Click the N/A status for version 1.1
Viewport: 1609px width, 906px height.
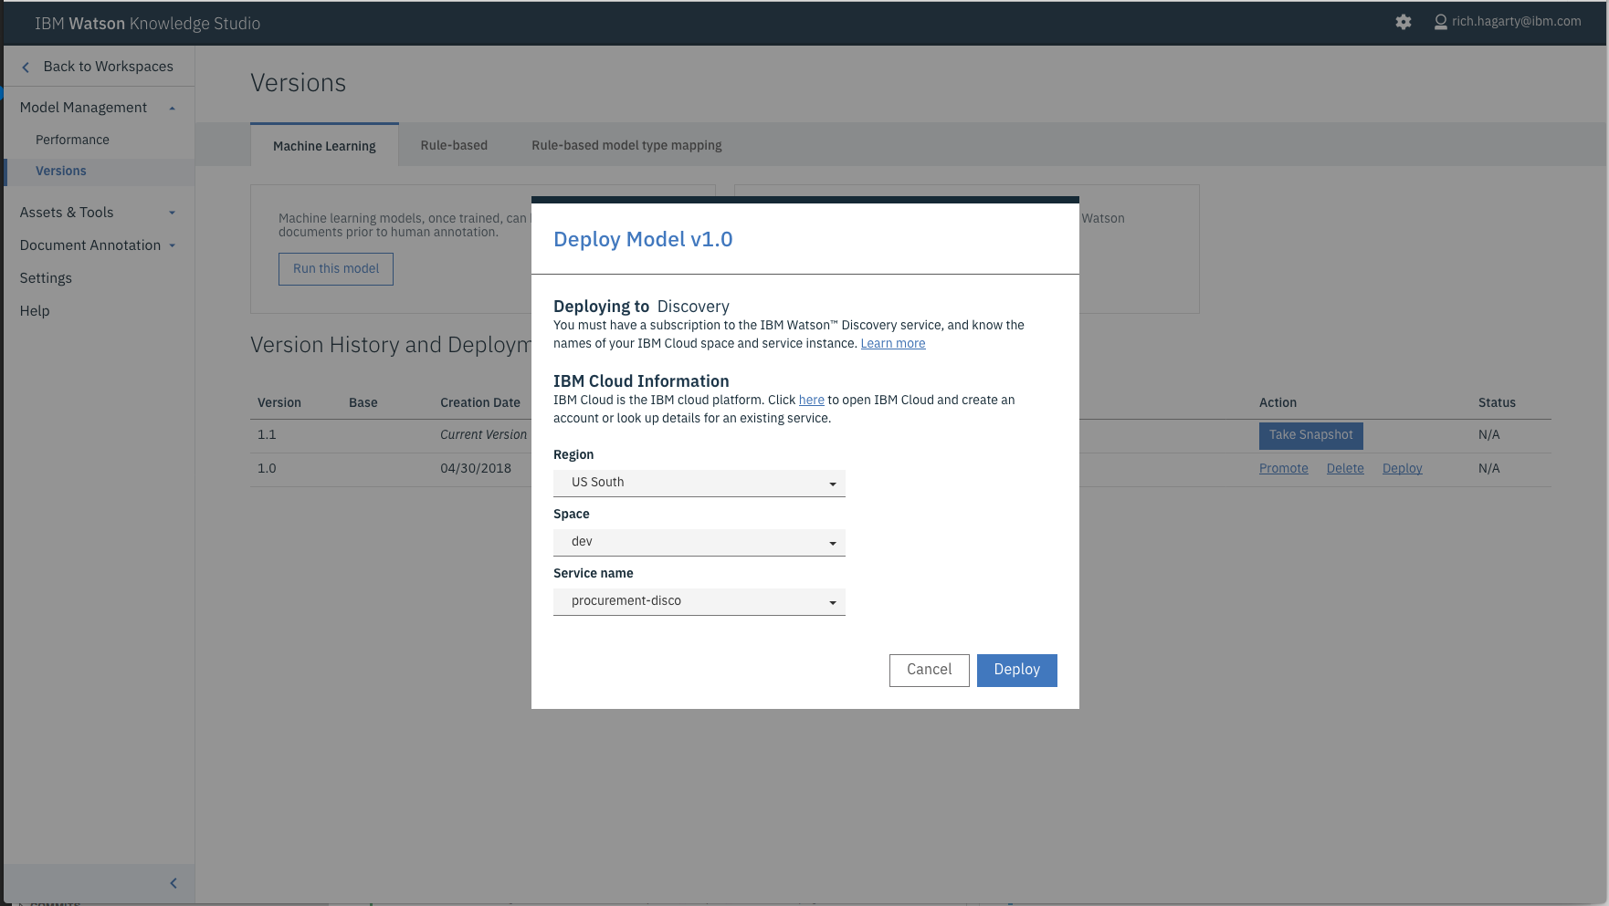(1489, 434)
